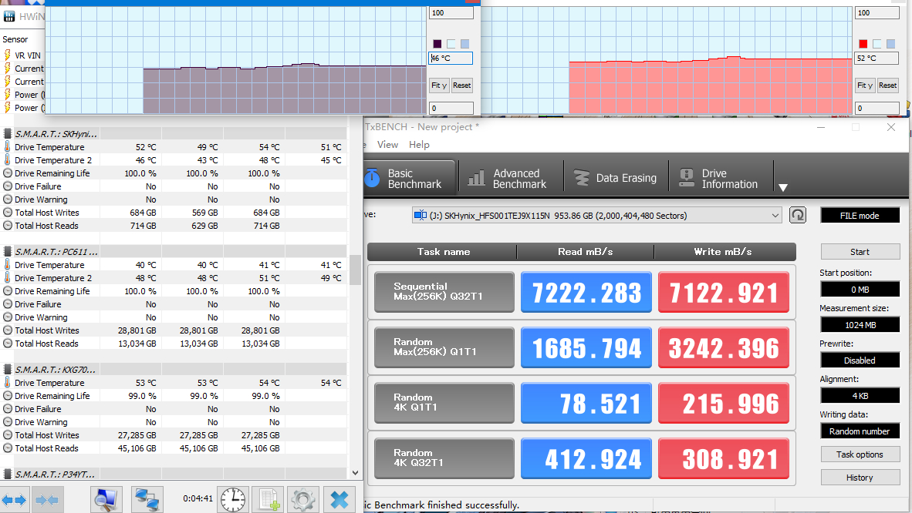The width and height of the screenshot is (912, 513).
Task: Switch to the Data Erasing tab
Action: (616, 179)
